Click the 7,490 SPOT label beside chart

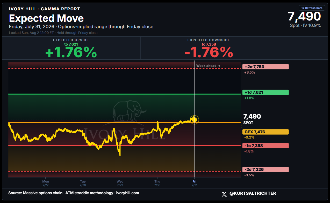tap(252, 119)
